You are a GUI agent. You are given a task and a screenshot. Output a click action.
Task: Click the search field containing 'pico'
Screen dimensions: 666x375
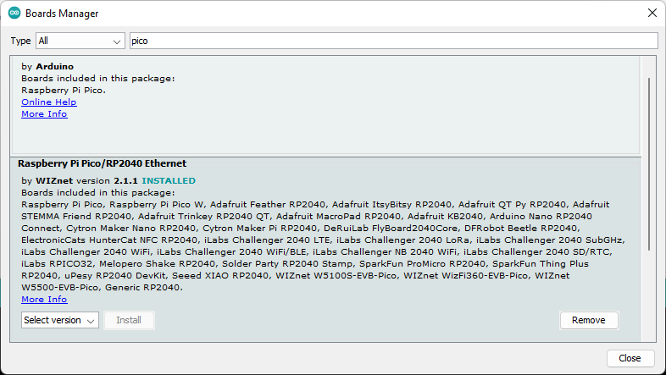click(x=393, y=41)
